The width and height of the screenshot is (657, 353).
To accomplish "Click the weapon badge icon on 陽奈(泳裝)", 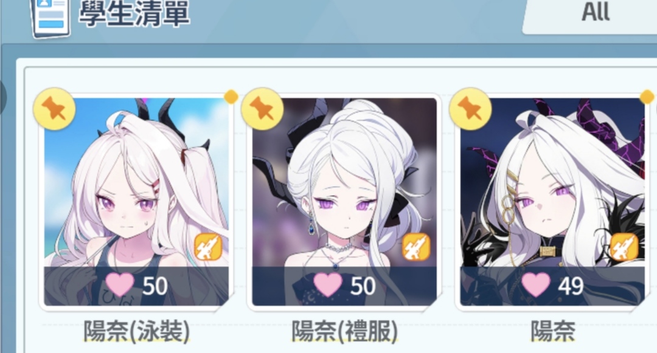I will tap(208, 247).
